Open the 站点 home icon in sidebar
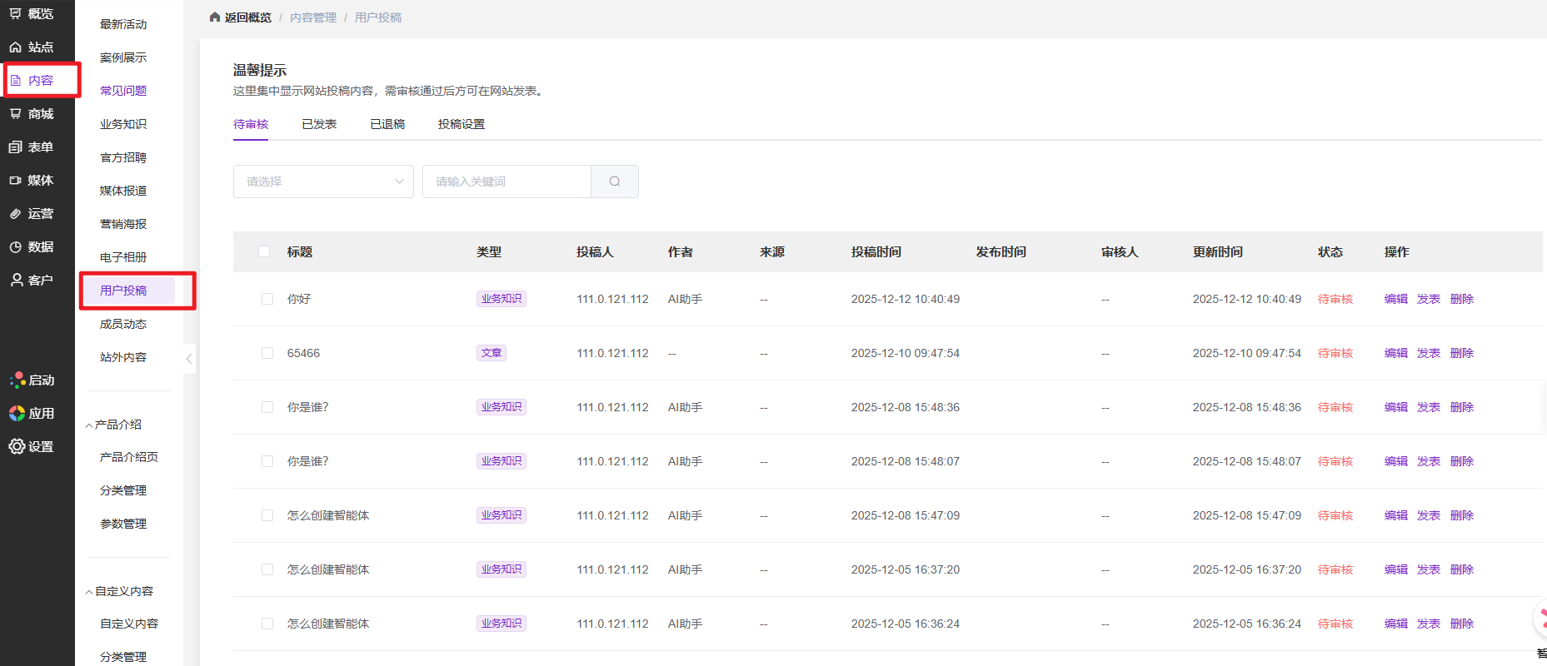The width and height of the screenshot is (1547, 666). coord(16,47)
